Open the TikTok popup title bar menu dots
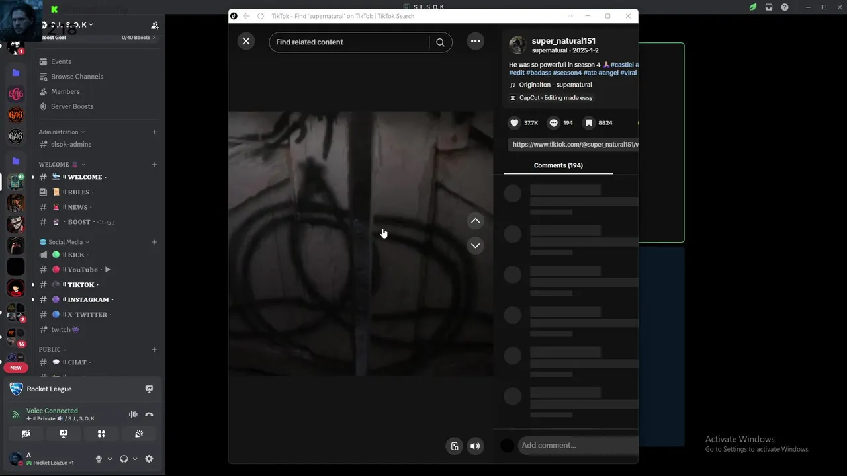This screenshot has width=847, height=476. point(570,16)
